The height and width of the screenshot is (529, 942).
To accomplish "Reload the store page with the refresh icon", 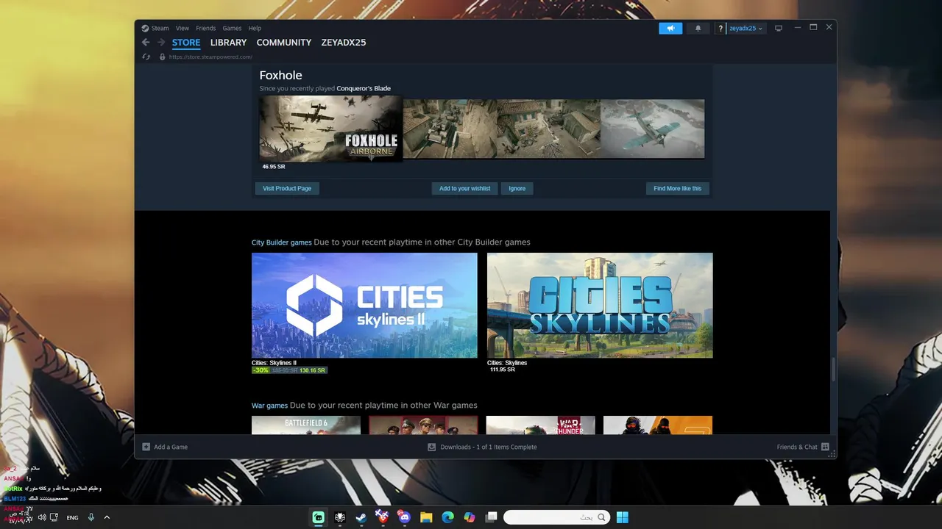I will point(146,57).
